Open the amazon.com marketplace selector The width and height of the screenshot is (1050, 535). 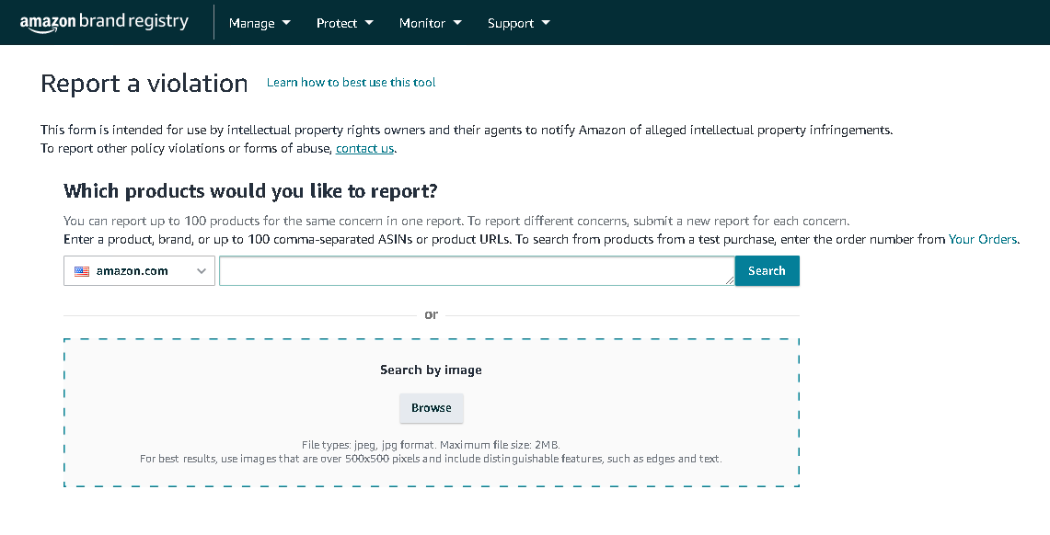click(139, 271)
